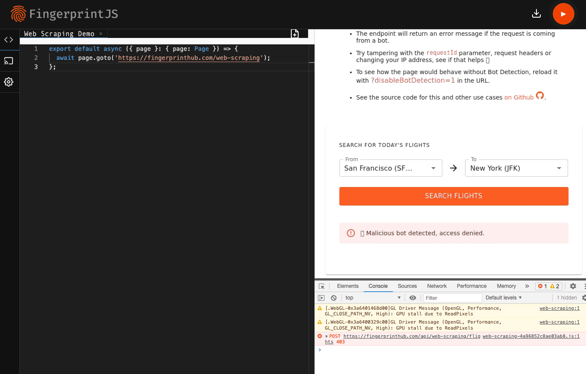Click inside the console Filter field

pos(452,298)
